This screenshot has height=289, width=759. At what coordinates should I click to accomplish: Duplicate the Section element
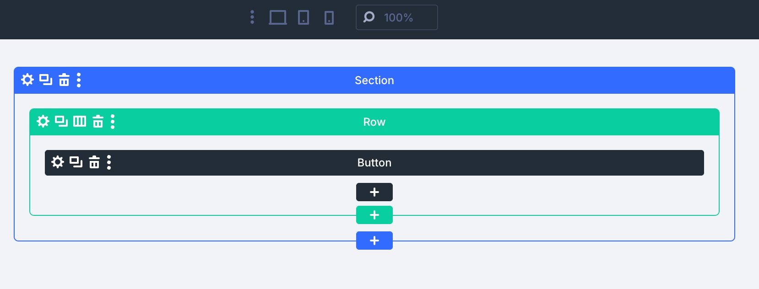(x=46, y=80)
